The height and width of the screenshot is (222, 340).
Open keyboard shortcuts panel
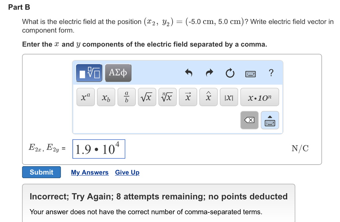pyautogui.click(x=250, y=74)
